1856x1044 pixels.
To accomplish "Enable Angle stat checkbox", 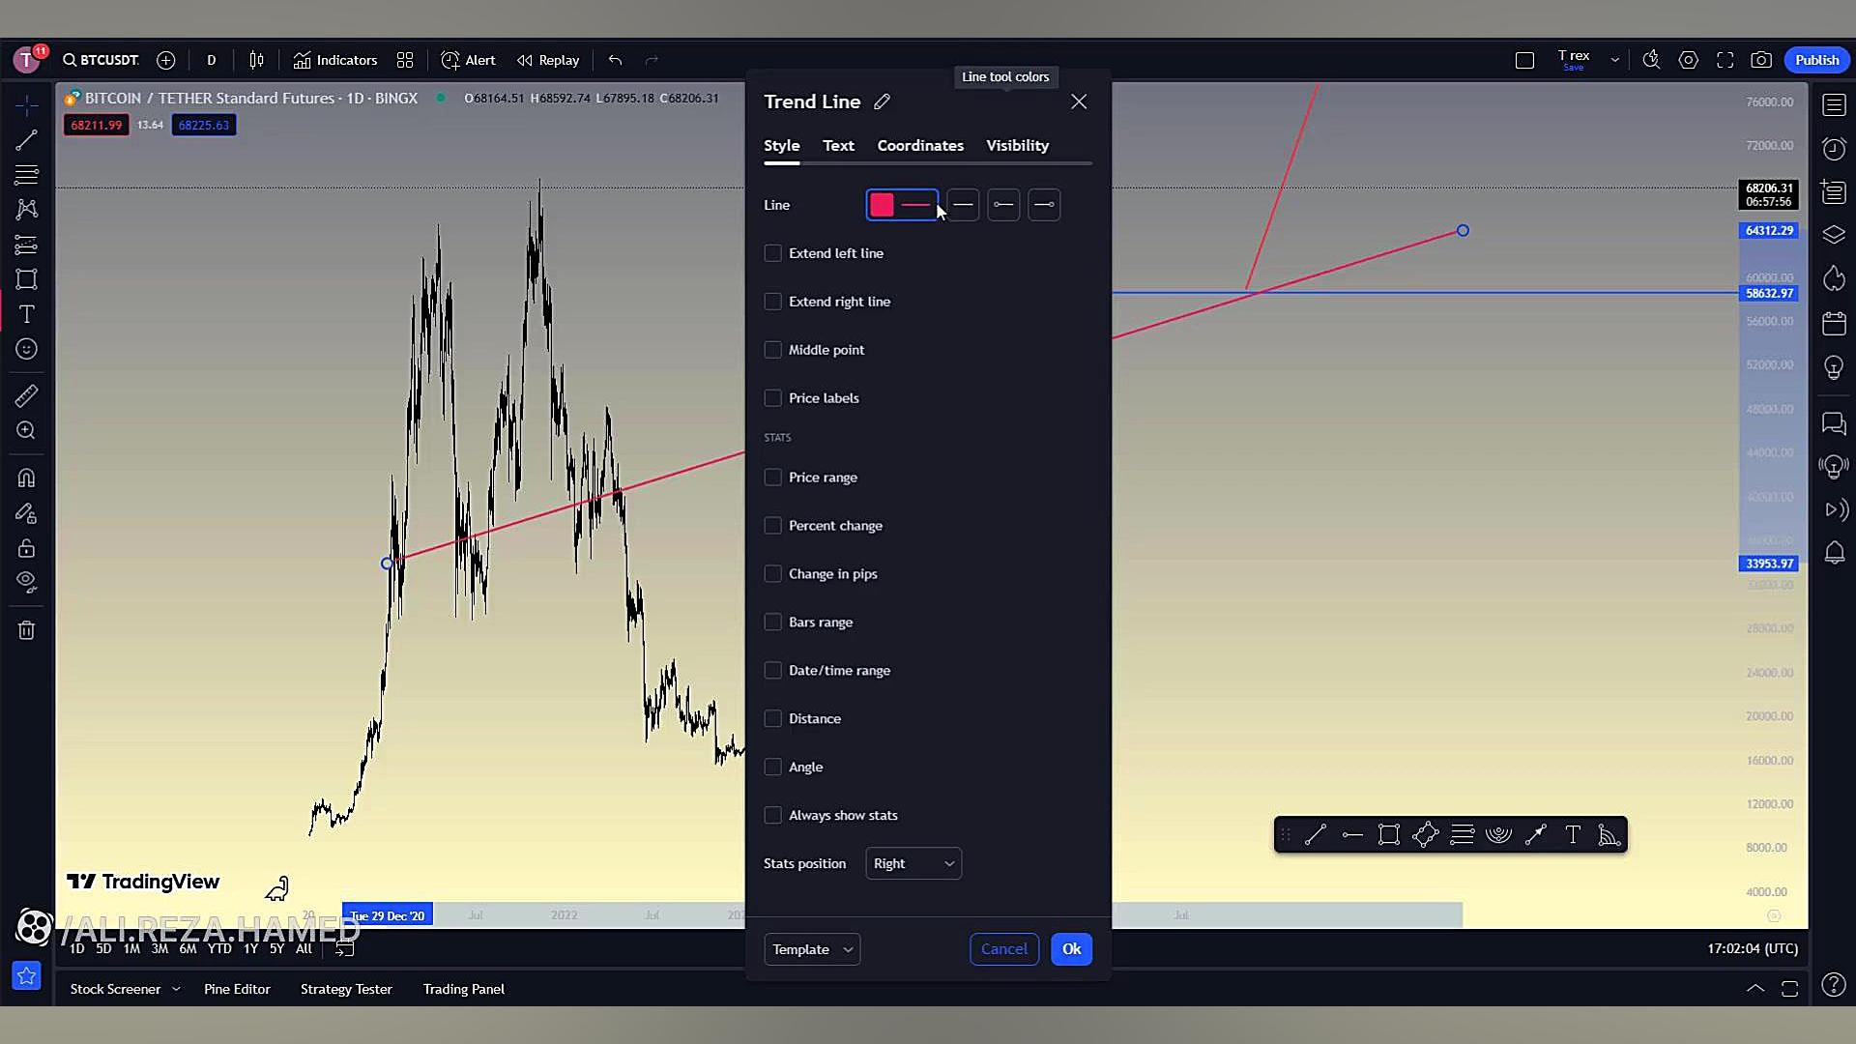I will tap(772, 768).
